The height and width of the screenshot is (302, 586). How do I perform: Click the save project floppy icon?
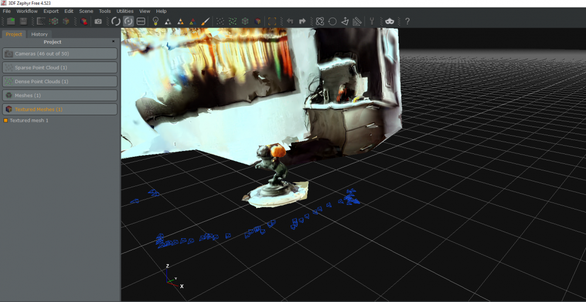23,21
